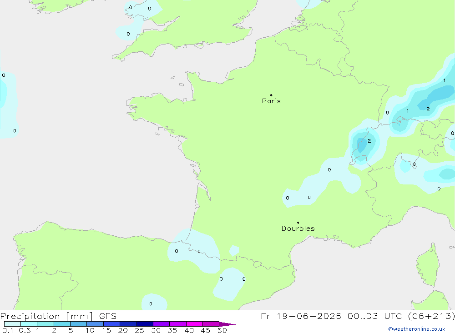Select the 20–25 mm legend swatch

point(128,324)
